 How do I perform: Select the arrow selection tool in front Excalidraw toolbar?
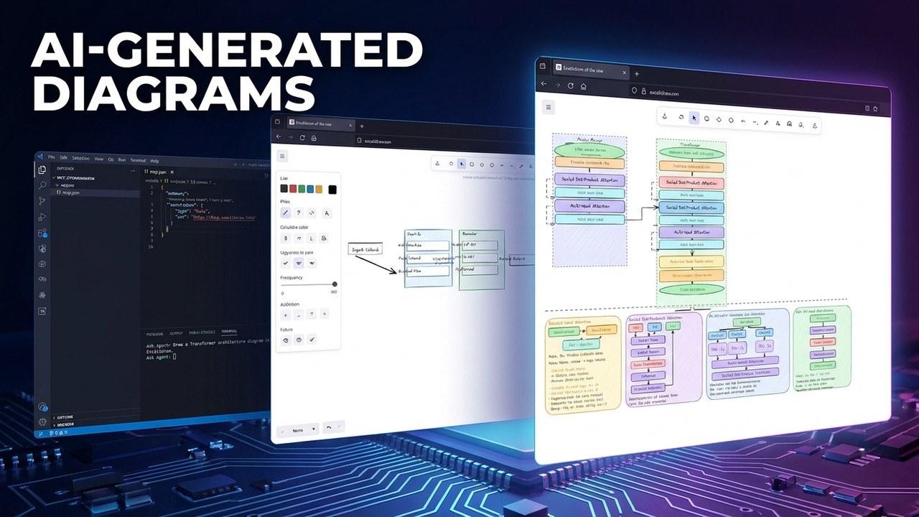[694, 118]
